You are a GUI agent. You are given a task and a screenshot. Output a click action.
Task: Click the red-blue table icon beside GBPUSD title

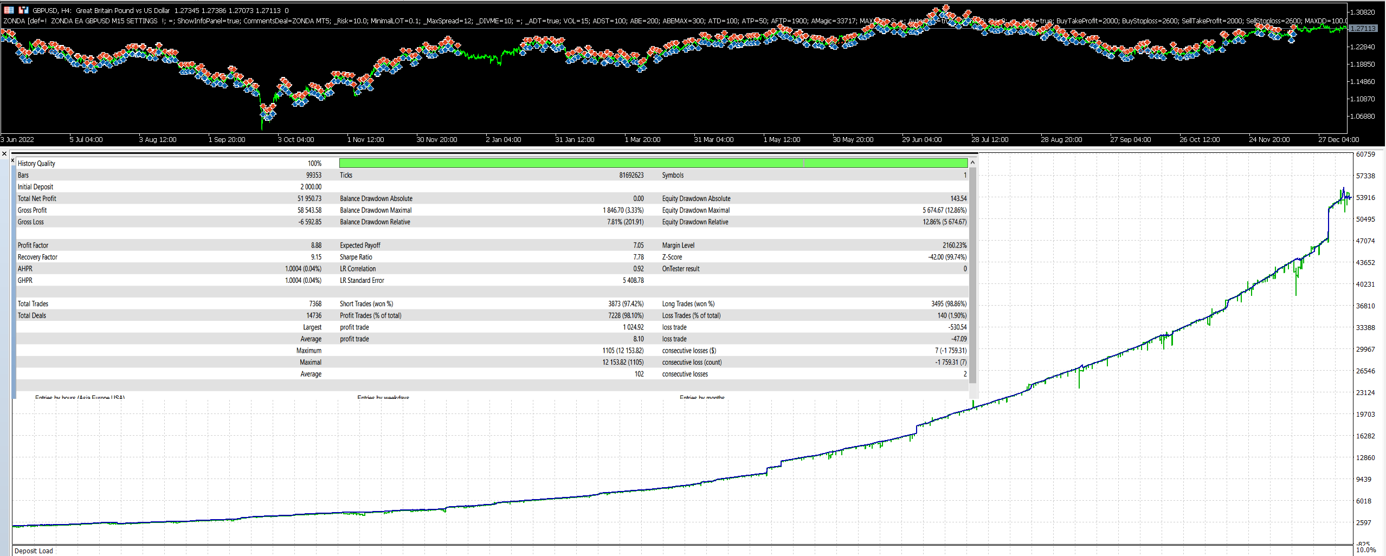9,10
